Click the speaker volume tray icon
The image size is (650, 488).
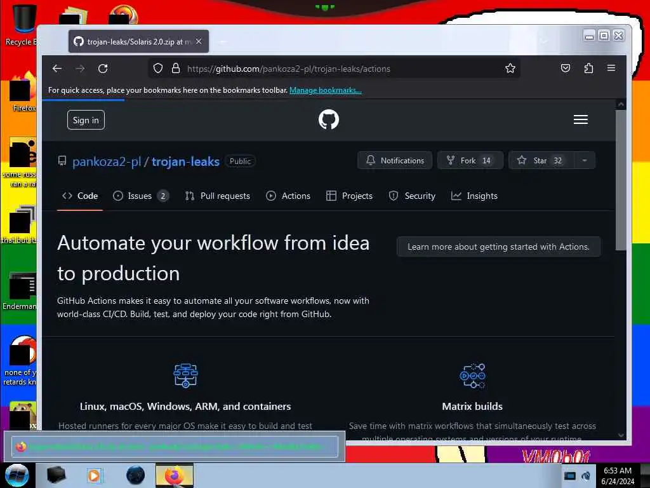point(586,476)
